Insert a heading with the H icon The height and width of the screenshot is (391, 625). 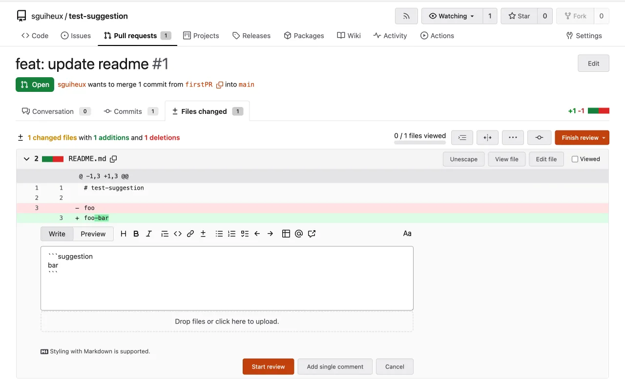tap(124, 234)
